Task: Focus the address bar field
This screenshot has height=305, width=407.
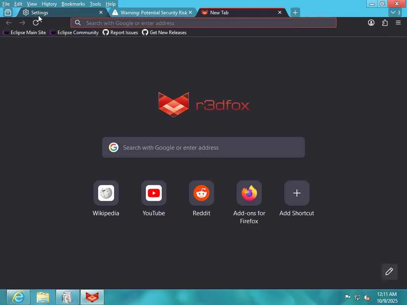Action: [x=203, y=23]
